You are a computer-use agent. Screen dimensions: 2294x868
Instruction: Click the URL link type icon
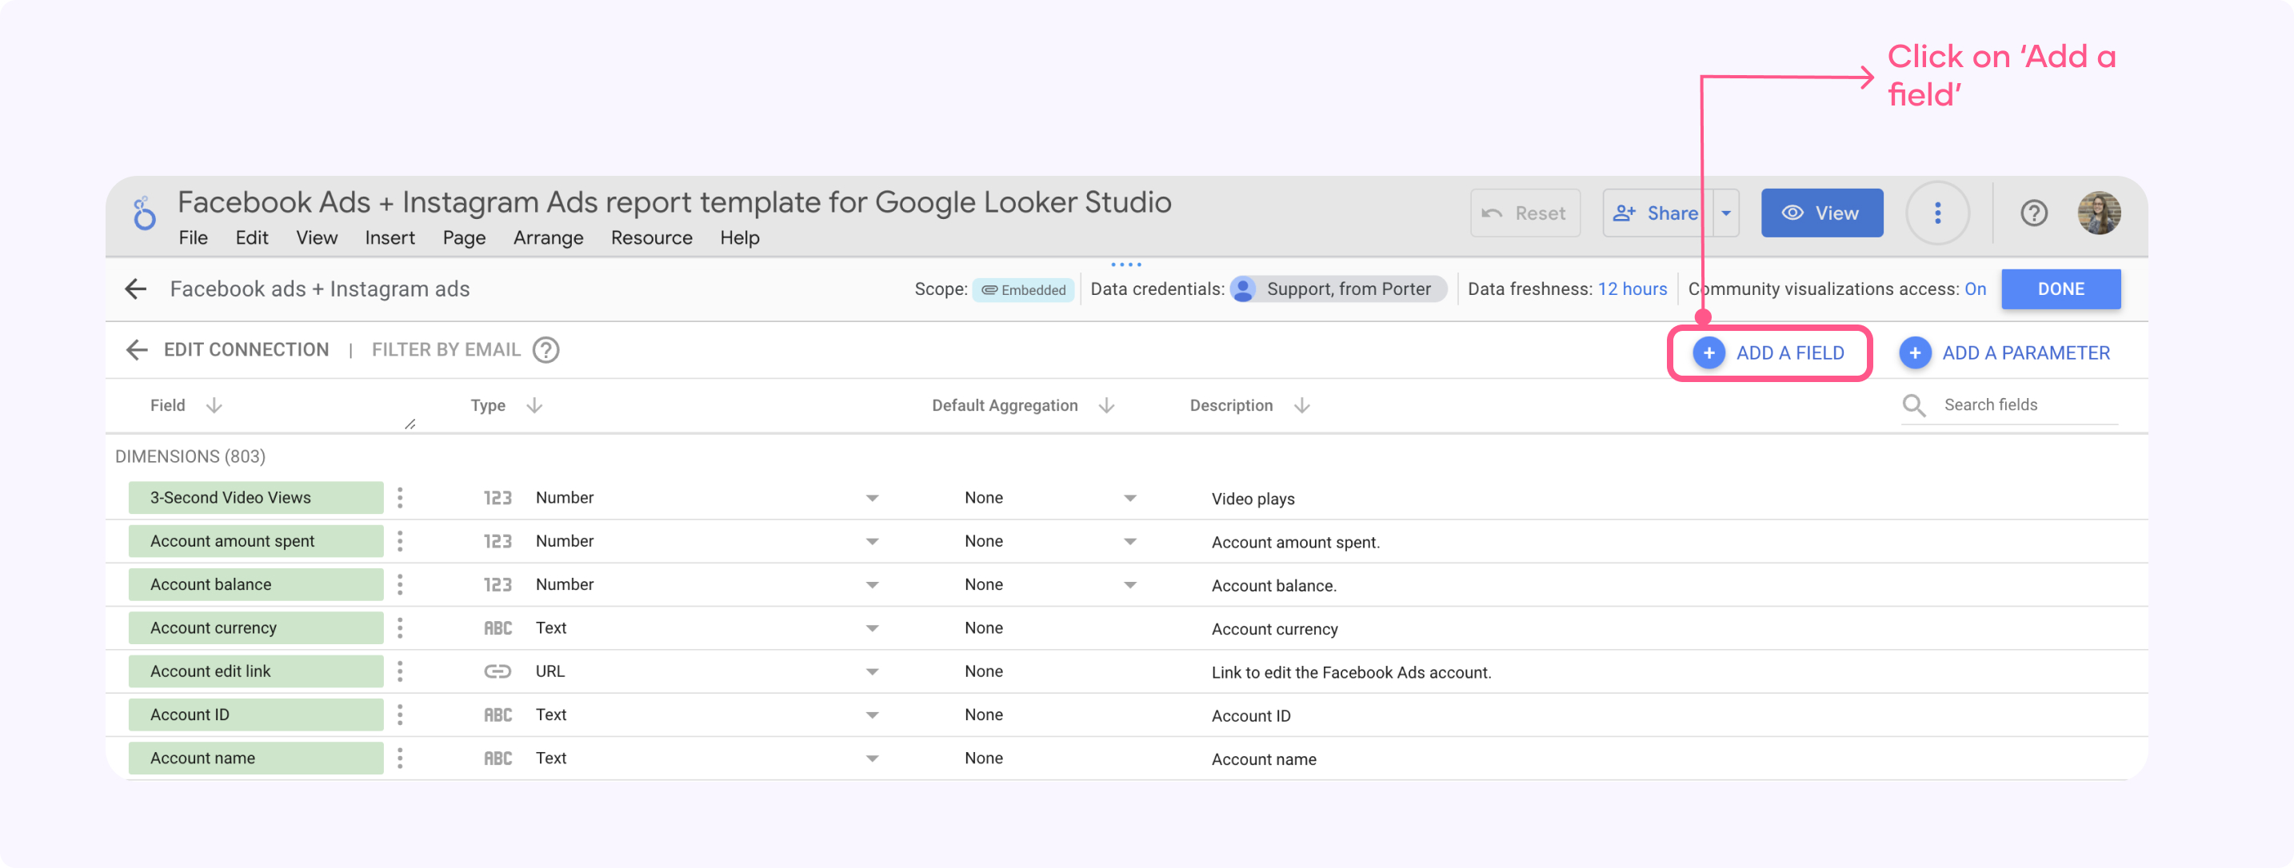[x=498, y=672]
